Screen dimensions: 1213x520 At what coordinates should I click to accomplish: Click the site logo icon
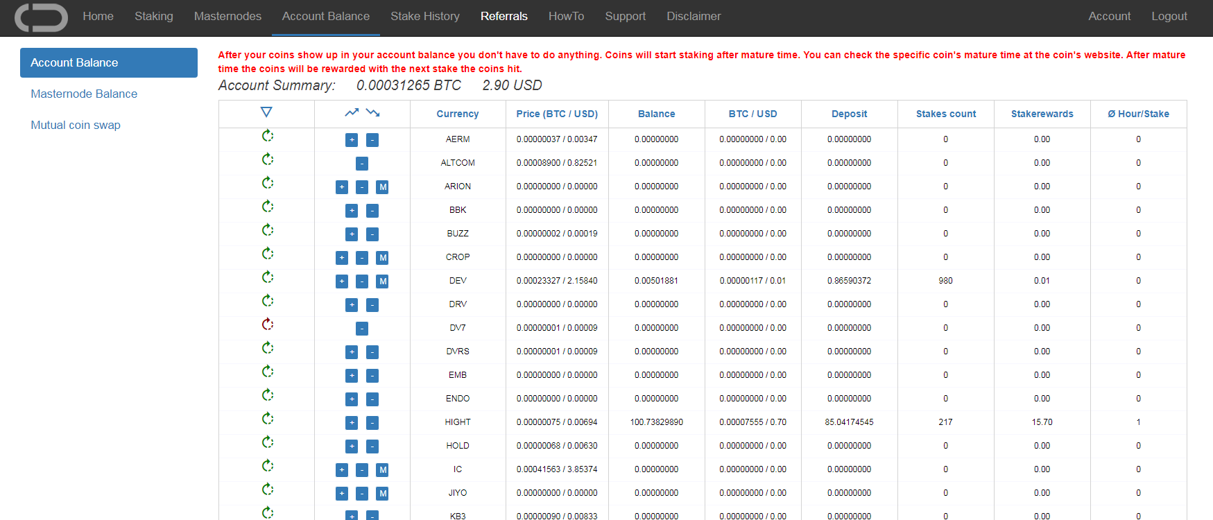[x=41, y=17]
